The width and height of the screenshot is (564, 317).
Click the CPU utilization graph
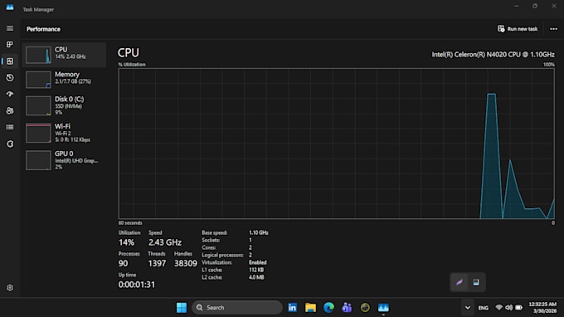click(x=336, y=144)
